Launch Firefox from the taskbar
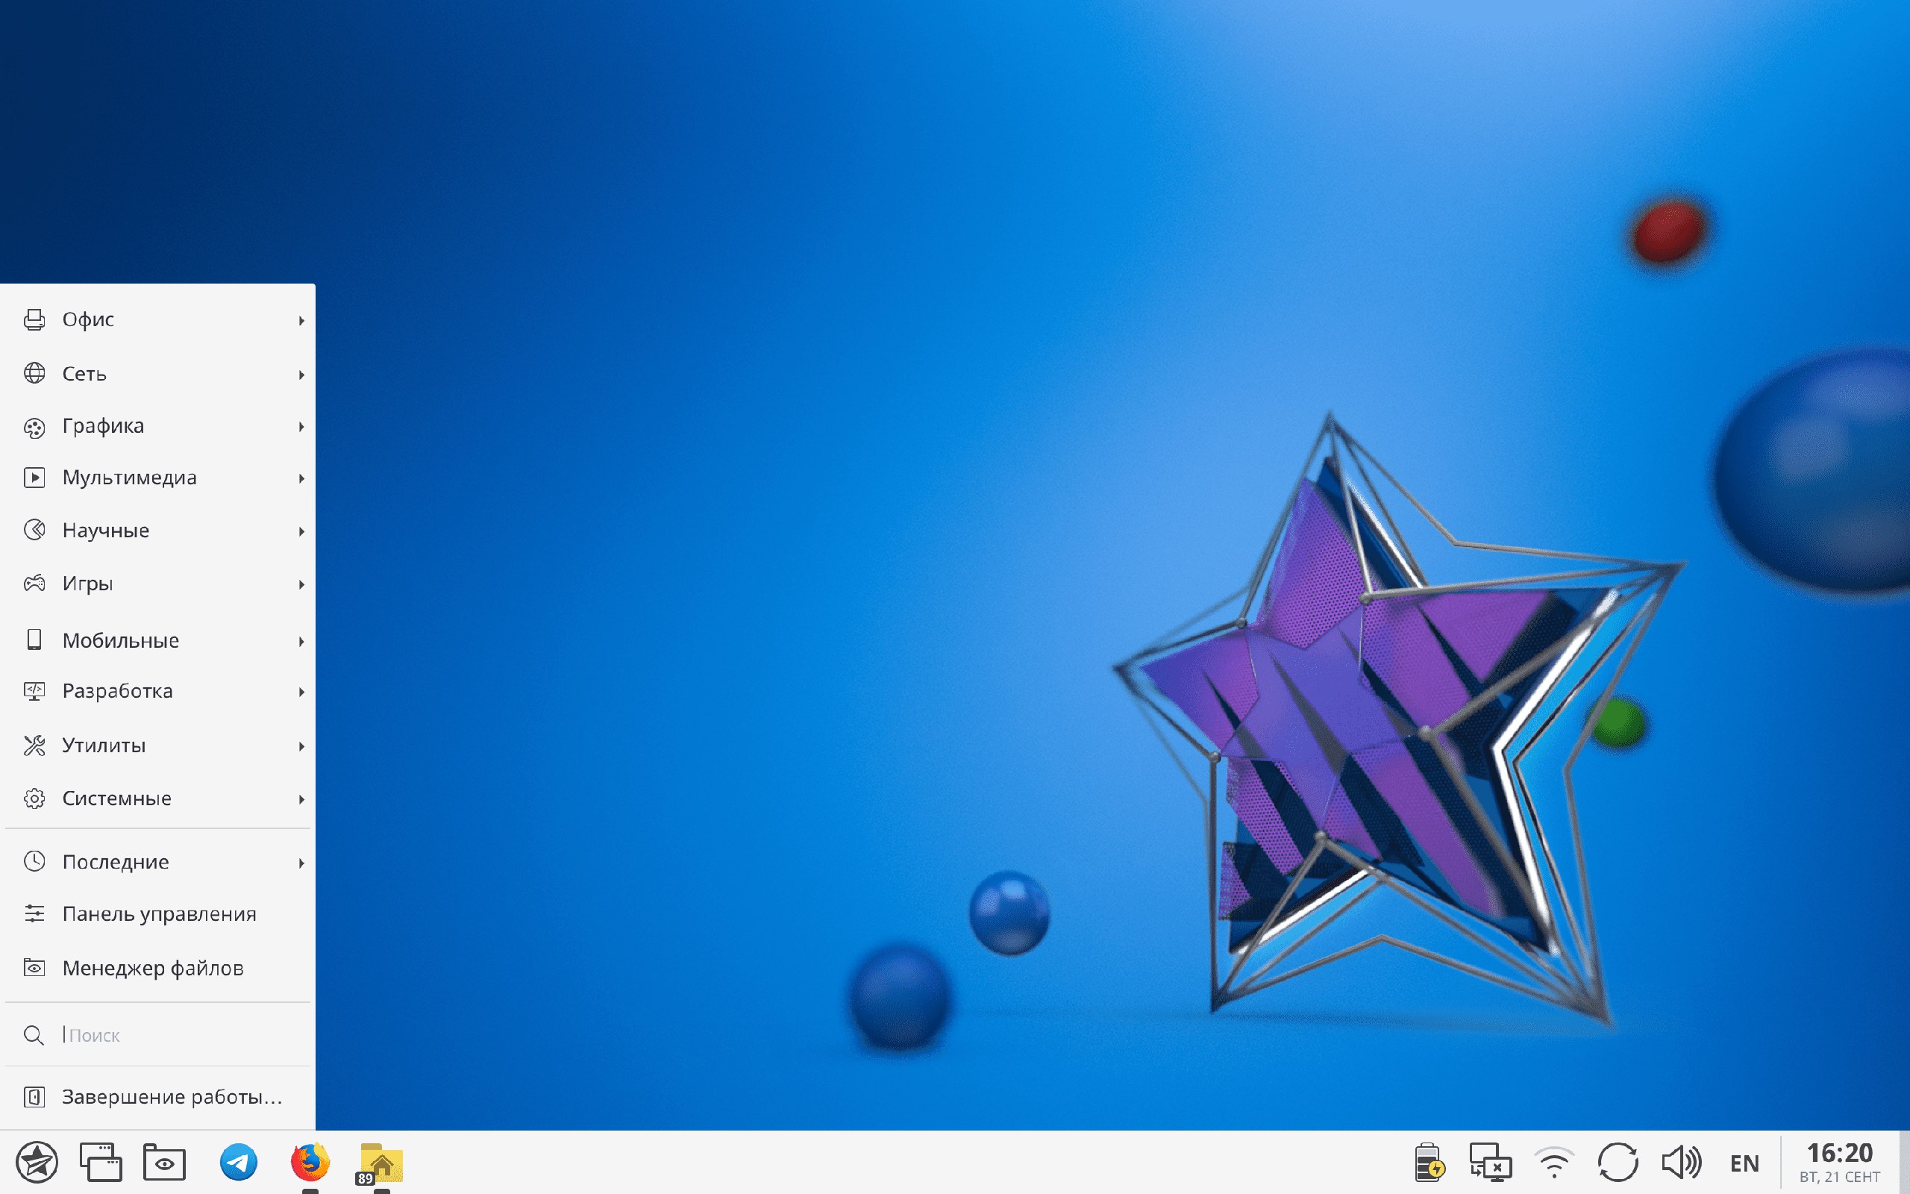Viewport: 1910px width, 1194px height. point(310,1163)
